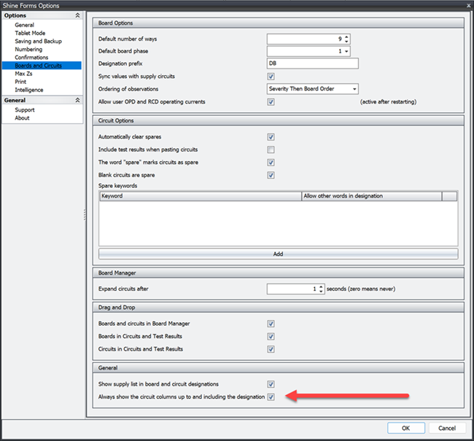The image size is (474, 441).
Task: Click Allow other words in designation header
Action: tap(371, 196)
